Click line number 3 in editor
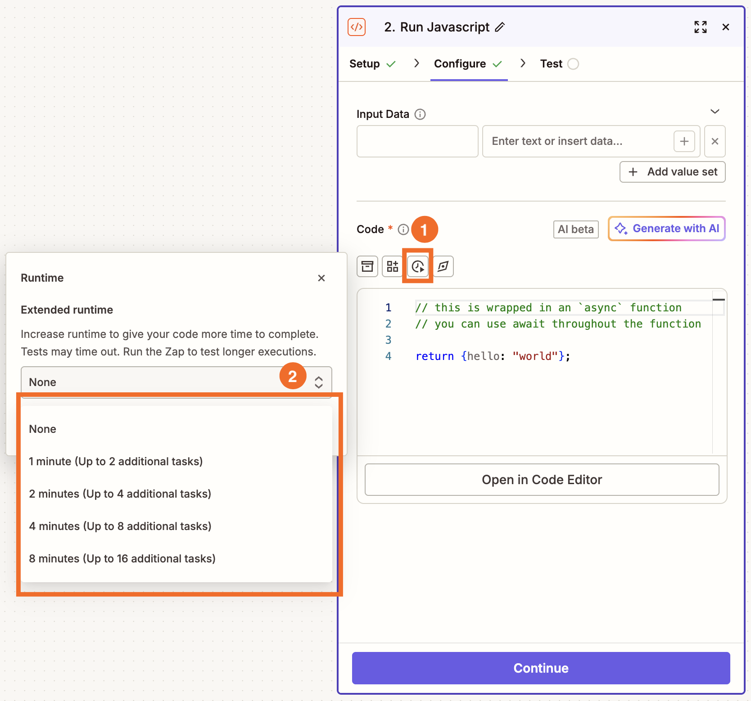The width and height of the screenshot is (751, 701). click(x=388, y=340)
